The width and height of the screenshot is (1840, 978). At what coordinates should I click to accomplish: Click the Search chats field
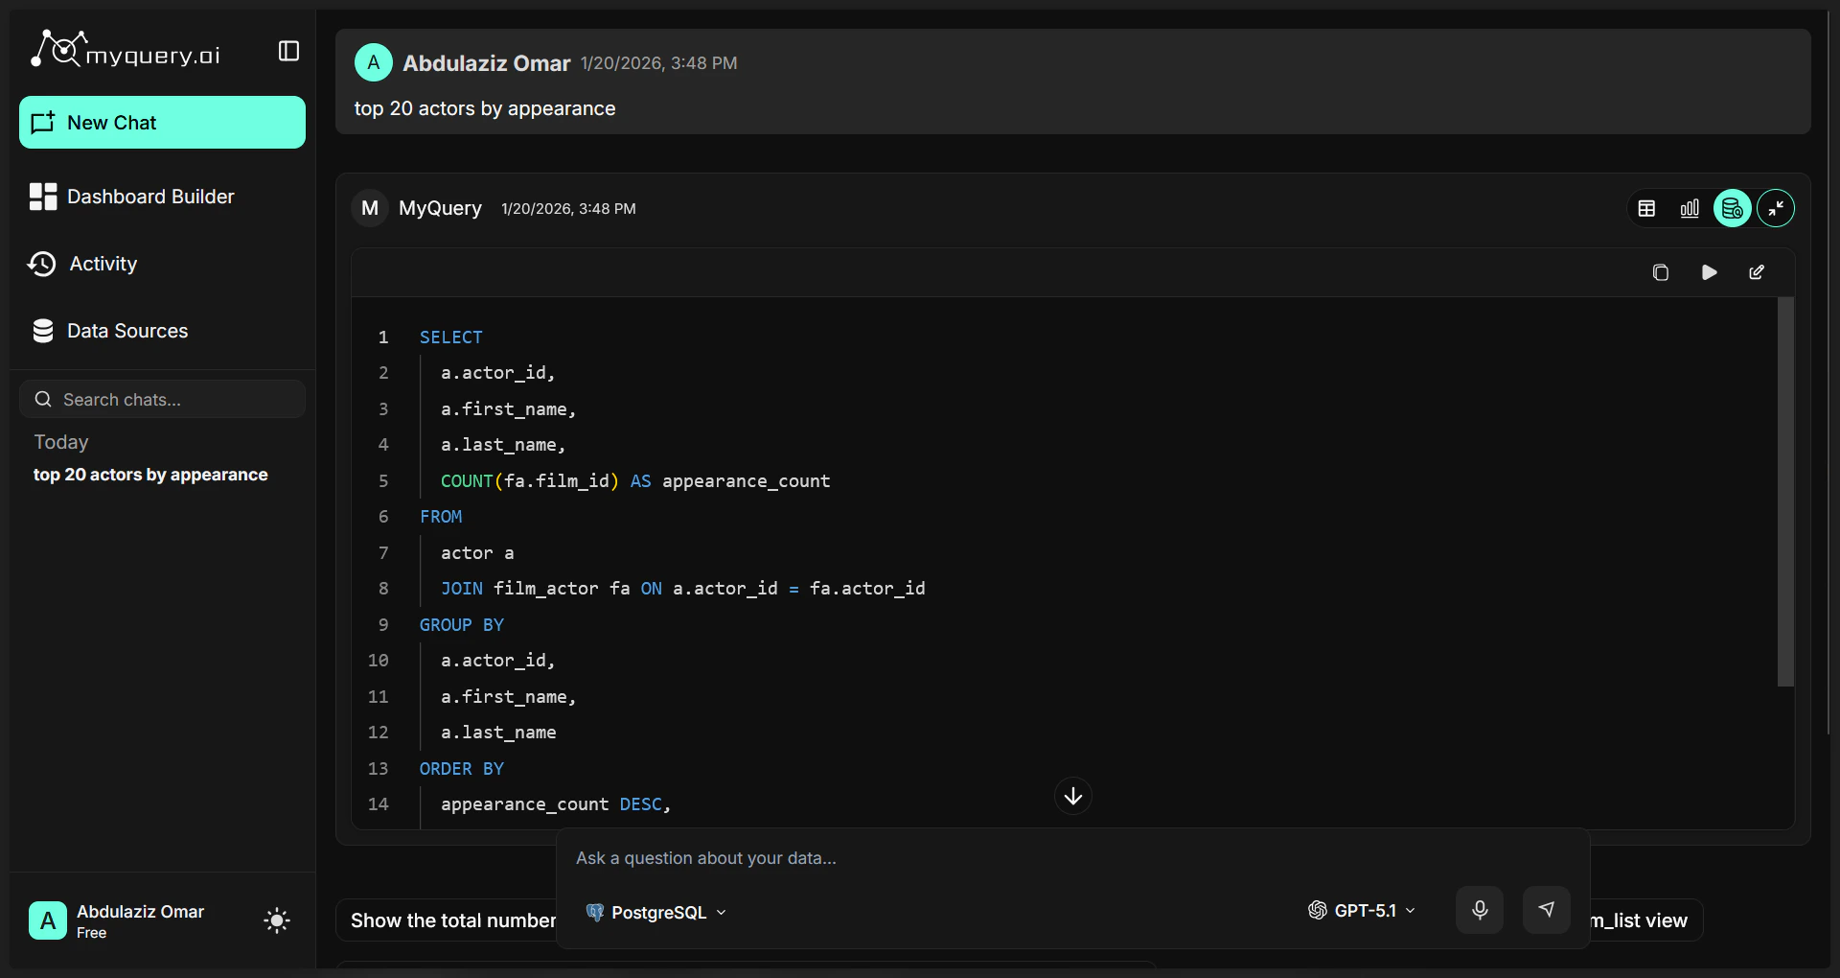[x=162, y=399]
